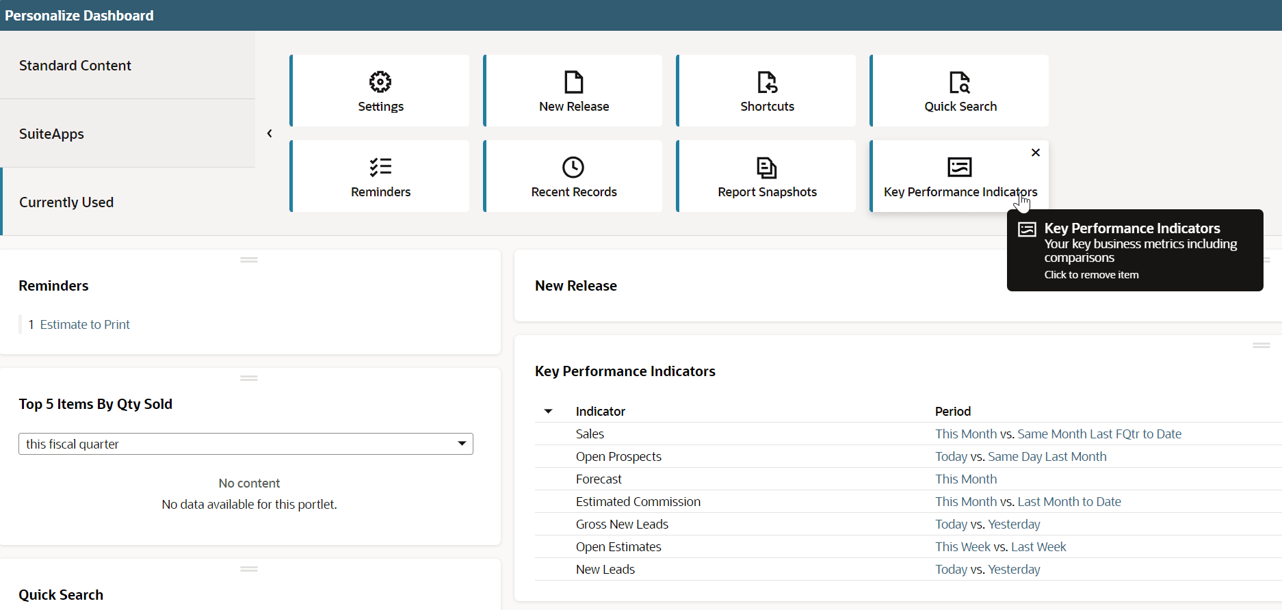This screenshot has height=610, width=1282.
Task: Click 'This Month' link in Sales row
Action: [966, 434]
